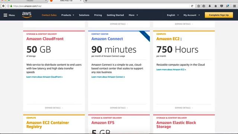Bookmark this page with the star icon
Image resolution: width=238 pixels, height=134 pixels.
199,6
